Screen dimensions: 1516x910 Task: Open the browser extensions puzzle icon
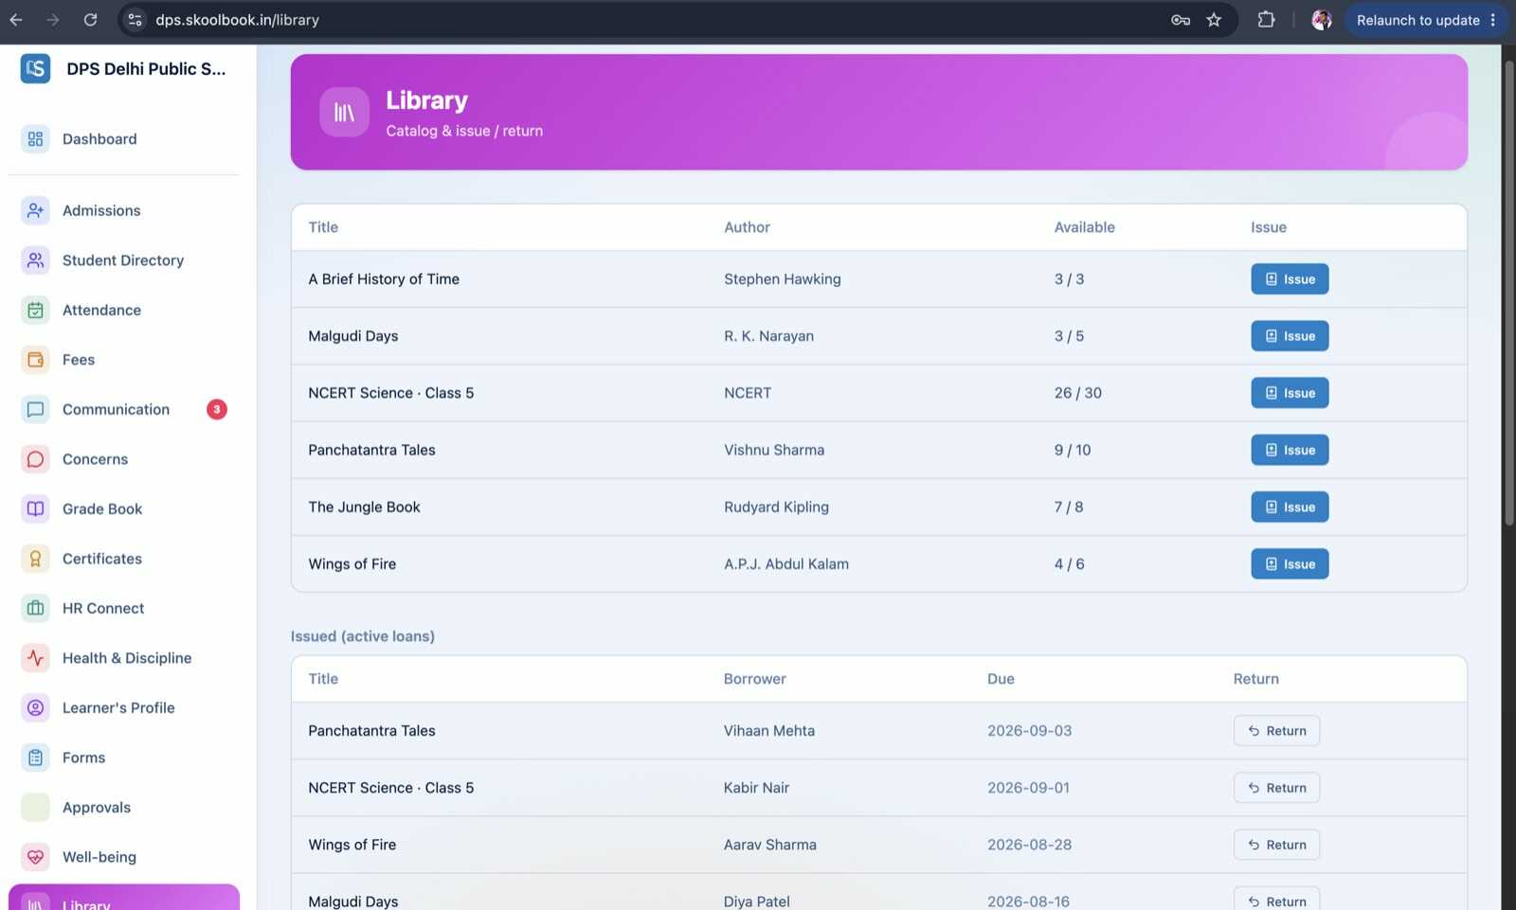point(1266,20)
